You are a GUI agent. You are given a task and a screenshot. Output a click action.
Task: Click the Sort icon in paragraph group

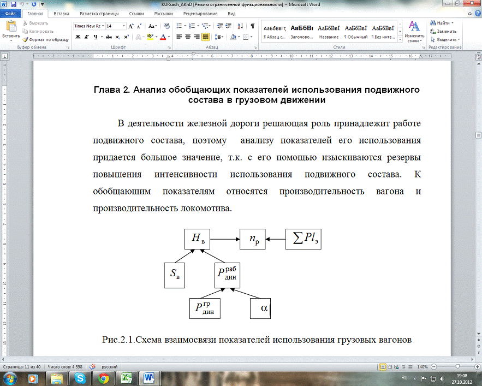[240, 26]
